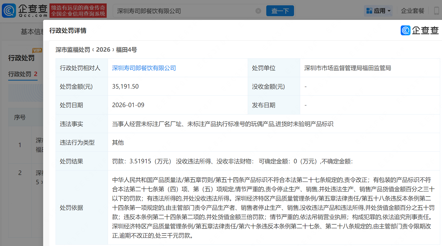Click the 处罚结果 fine text 3.51915
The width and height of the screenshot is (442, 246).
140,161
